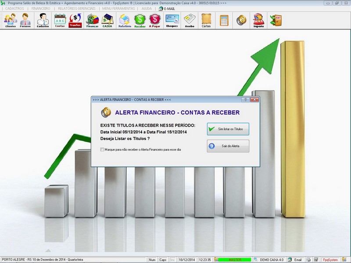This screenshot has height=263, width=351.
Task: Click the CAIXA toolbar icon
Action: coord(107,20)
